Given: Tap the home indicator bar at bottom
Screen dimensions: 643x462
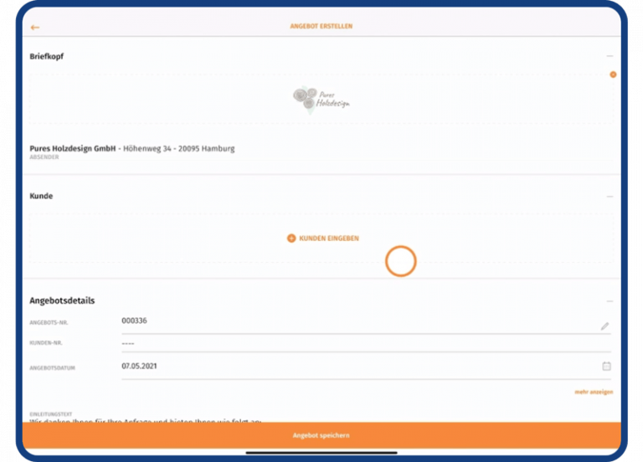Looking at the screenshot, I should (x=321, y=453).
